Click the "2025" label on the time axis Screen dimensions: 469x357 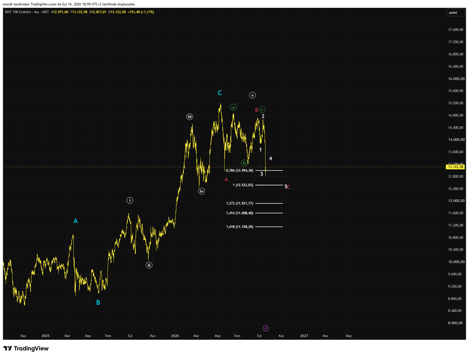click(46, 336)
